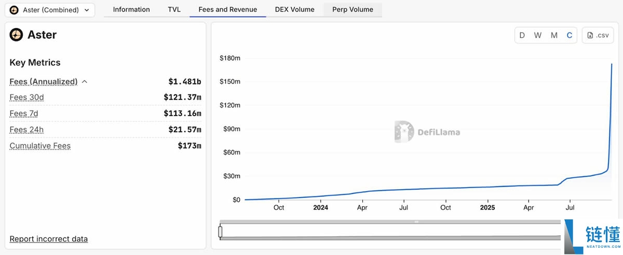Open the Aster (Combined) protocol dropdown

tap(50, 10)
